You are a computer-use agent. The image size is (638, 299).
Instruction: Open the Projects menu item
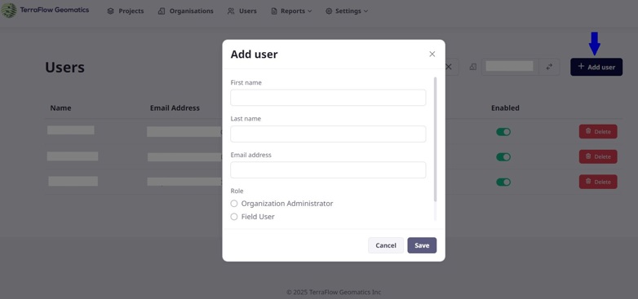point(126,11)
